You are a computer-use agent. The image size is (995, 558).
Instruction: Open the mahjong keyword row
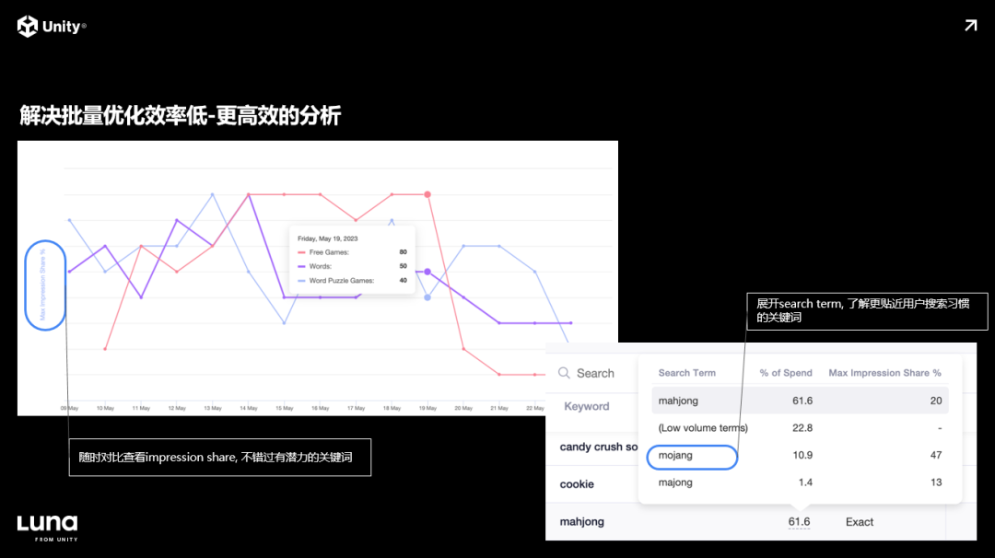tap(582, 521)
